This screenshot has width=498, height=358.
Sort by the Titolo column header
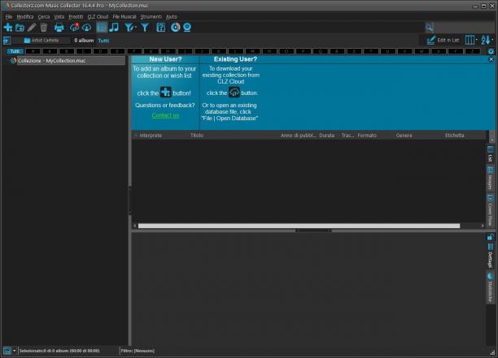(x=197, y=136)
